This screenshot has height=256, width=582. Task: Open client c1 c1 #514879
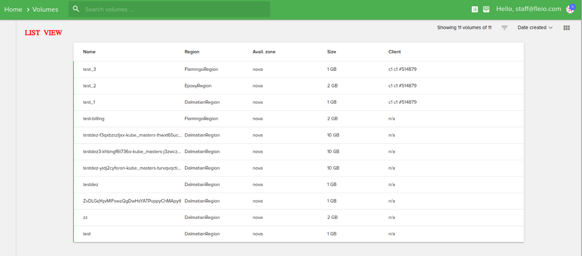pos(403,69)
